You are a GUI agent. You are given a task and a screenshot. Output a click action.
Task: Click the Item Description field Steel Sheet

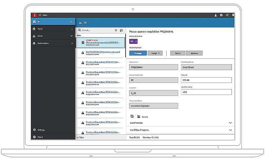pyautogui.click(x=206, y=67)
